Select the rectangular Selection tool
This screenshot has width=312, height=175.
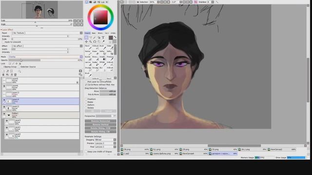tap(86, 37)
